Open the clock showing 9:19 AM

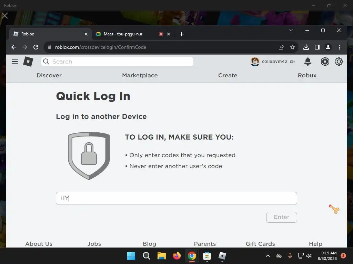[x=327, y=256]
